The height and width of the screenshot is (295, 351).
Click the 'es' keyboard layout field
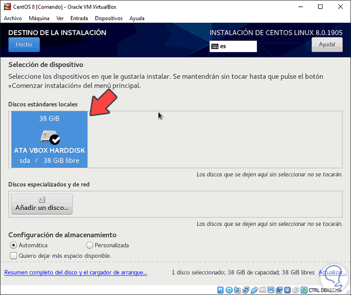click(x=233, y=46)
